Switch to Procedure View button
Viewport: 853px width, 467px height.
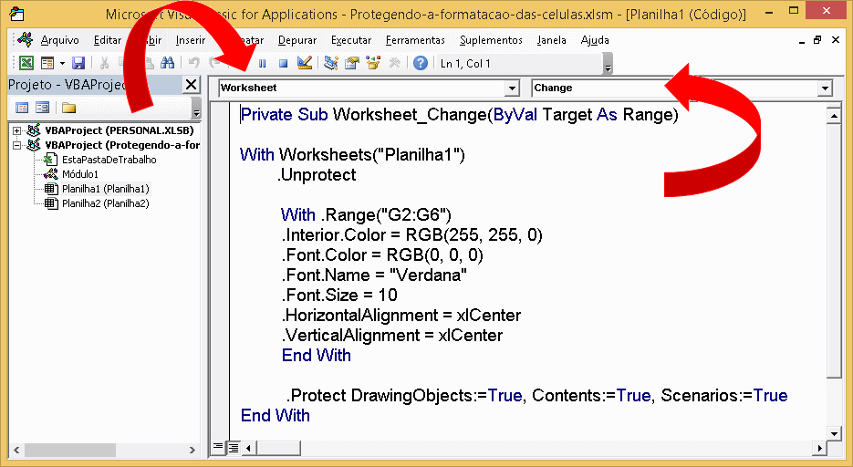218,448
